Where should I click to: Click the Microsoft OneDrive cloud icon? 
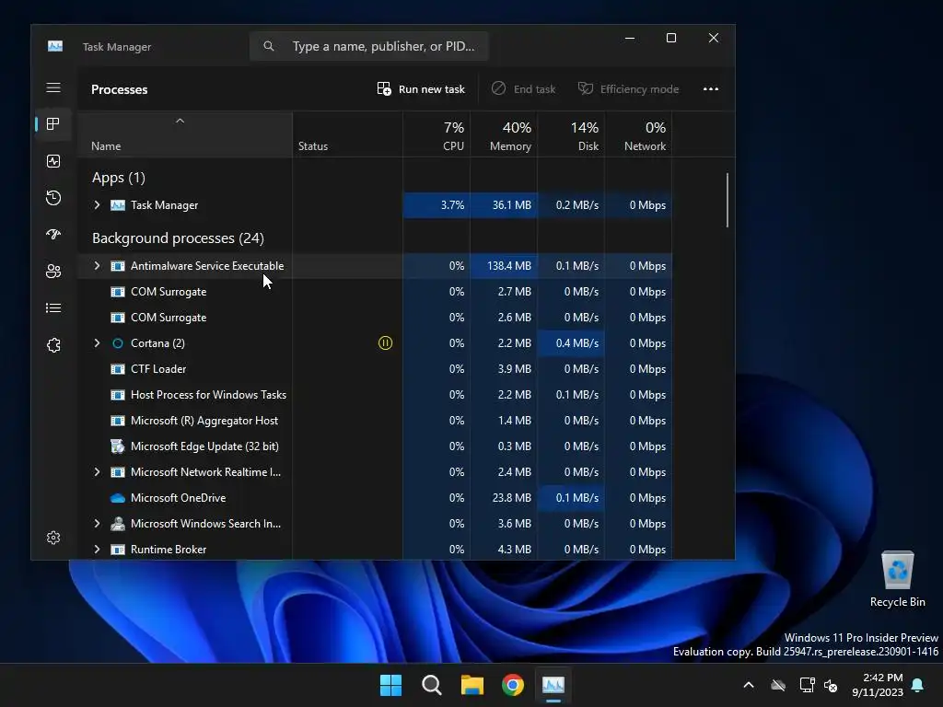118,498
